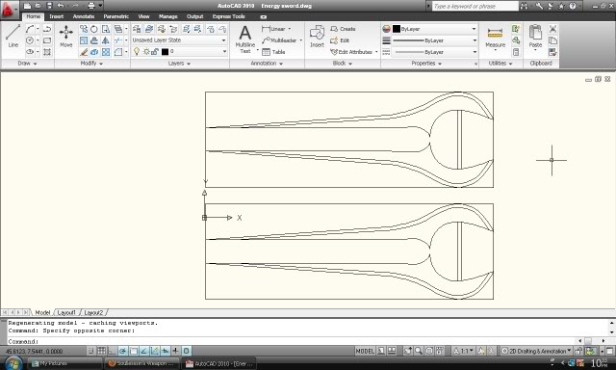Click the Edit Attributes button
Viewport: 616px width, 370px height.
click(351, 51)
